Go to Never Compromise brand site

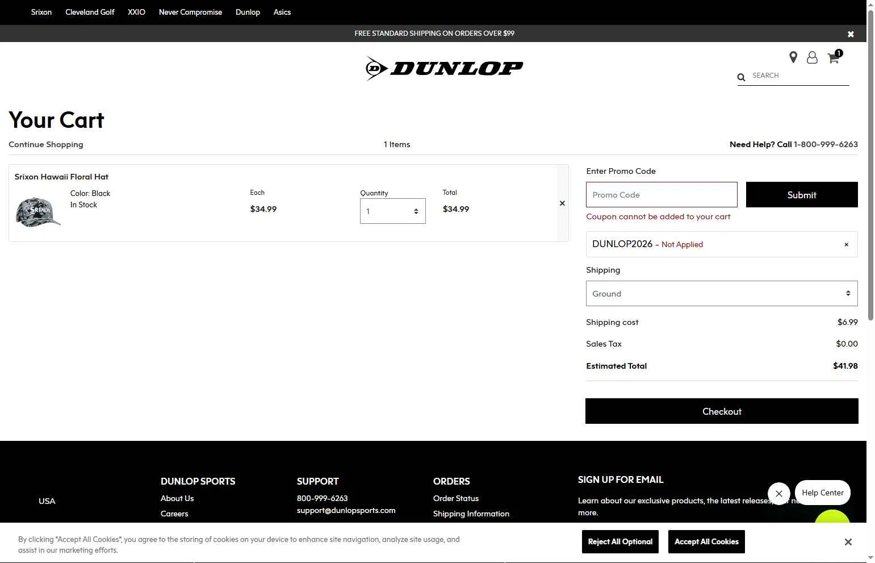[190, 12]
